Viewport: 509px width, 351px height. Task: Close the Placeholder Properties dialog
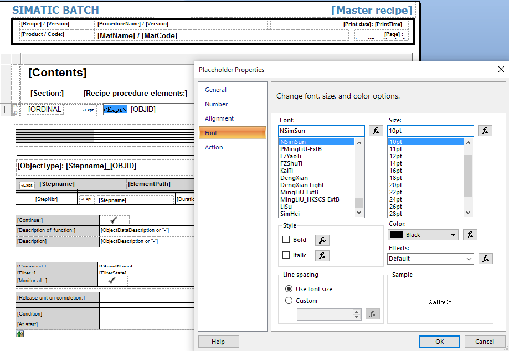point(501,69)
